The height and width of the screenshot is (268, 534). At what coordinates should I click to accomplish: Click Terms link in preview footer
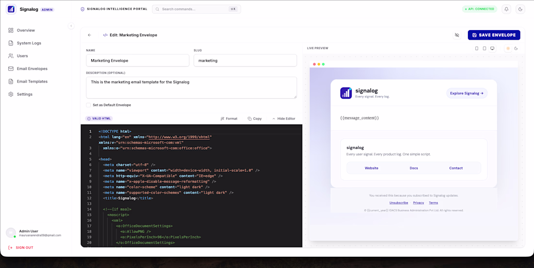point(433,202)
